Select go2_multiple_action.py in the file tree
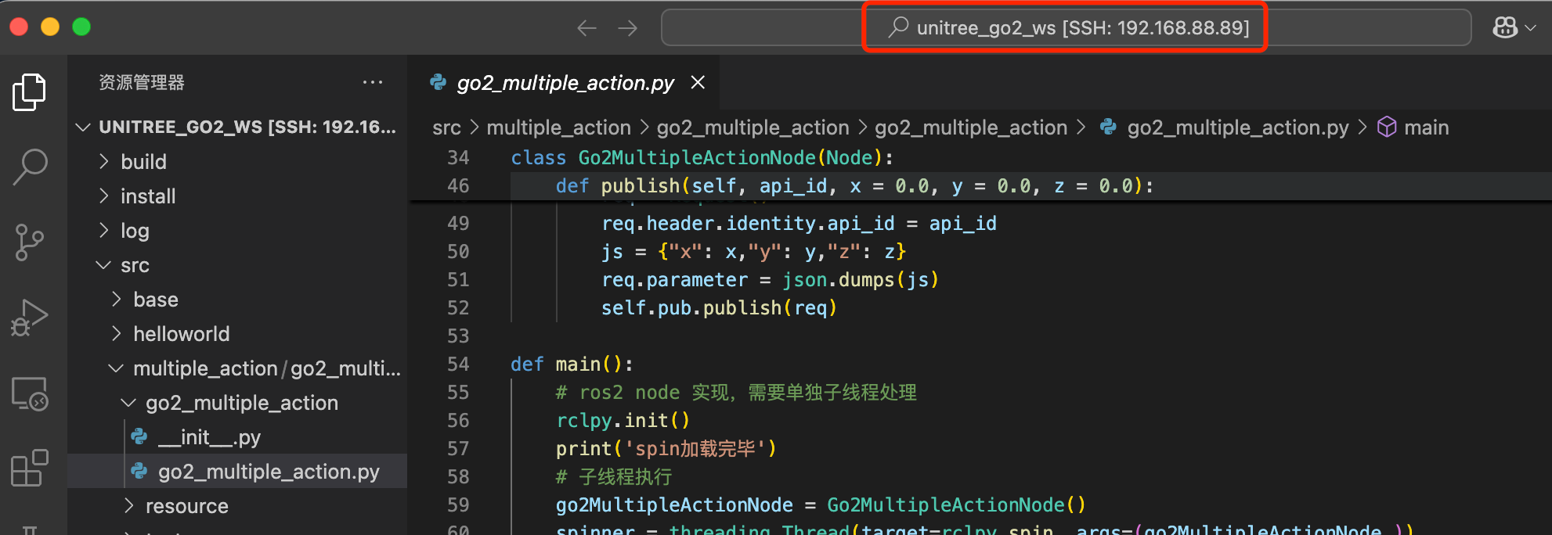Image resolution: width=1552 pixels, height=535 pixels. click(237, 472)
